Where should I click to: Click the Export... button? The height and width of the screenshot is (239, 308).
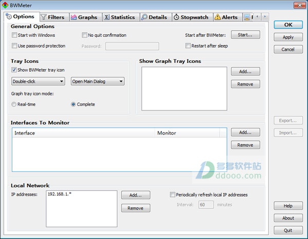[x=288, y=120]
